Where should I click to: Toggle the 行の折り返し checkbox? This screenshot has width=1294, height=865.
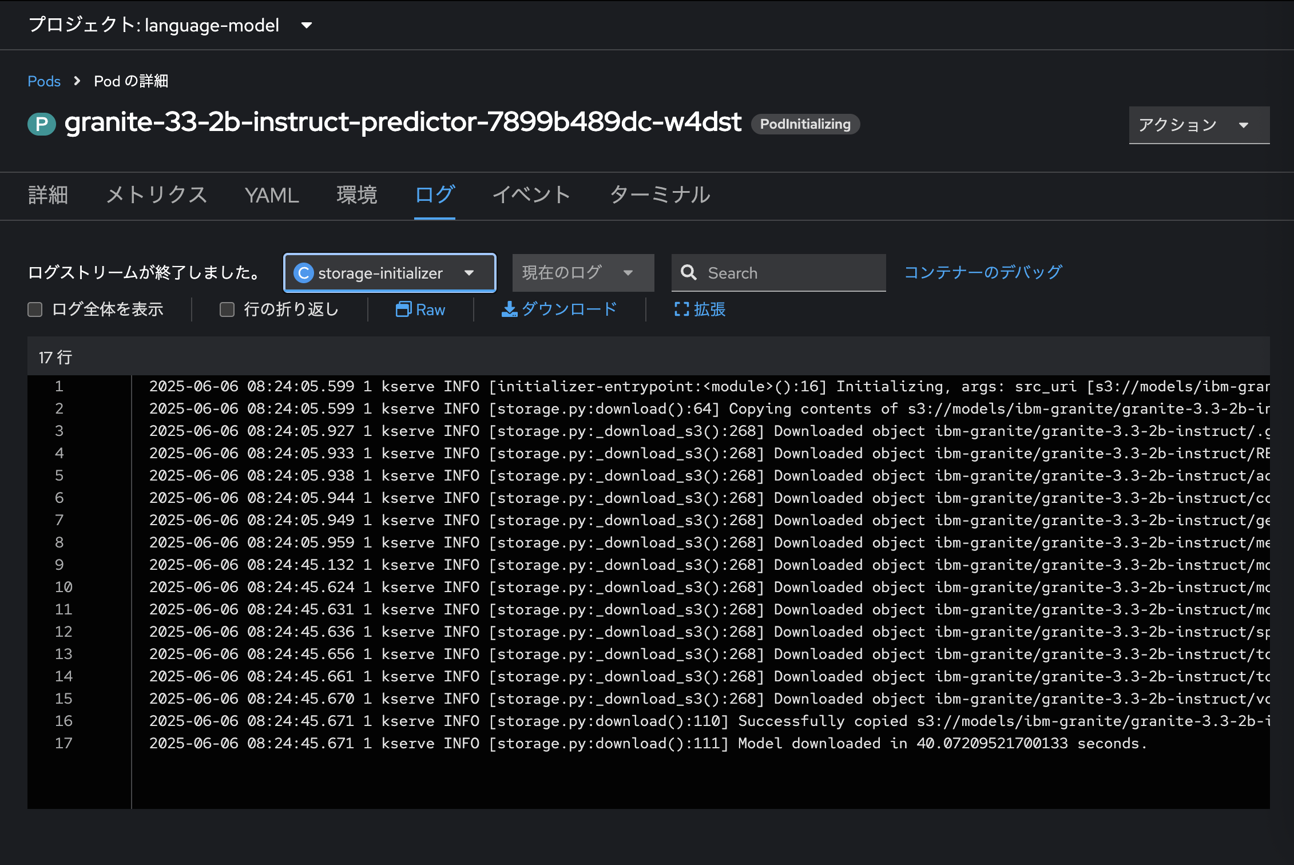(227, 310)
